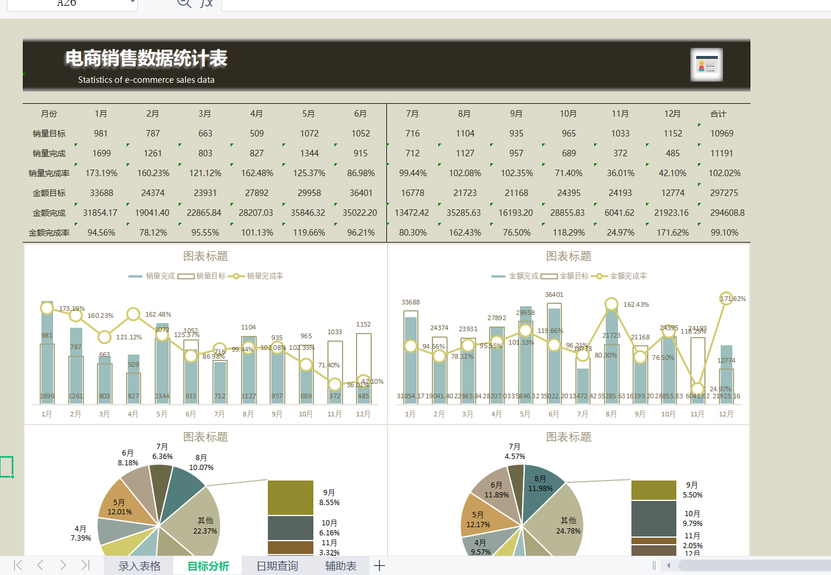Select the 金额目标 row label in the table
The height and width of the screenshot is (575, 831).
click(x=49, y=193)
